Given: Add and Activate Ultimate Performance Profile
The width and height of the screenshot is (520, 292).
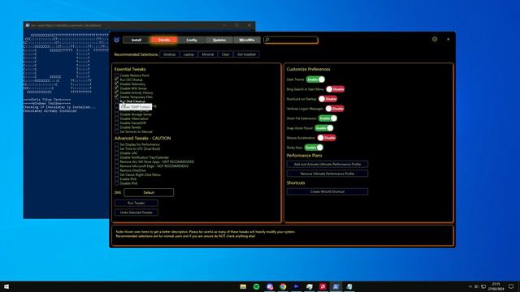Looking at the screenshot, I should pyautogui.click(x=327, y=164).
